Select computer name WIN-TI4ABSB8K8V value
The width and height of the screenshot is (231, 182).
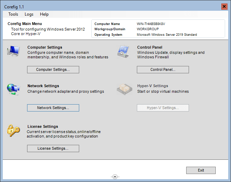(x=151, y=24)
